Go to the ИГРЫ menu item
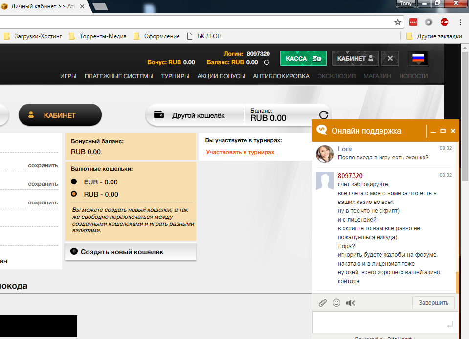The image size is (469, 339). coord(68,76)
